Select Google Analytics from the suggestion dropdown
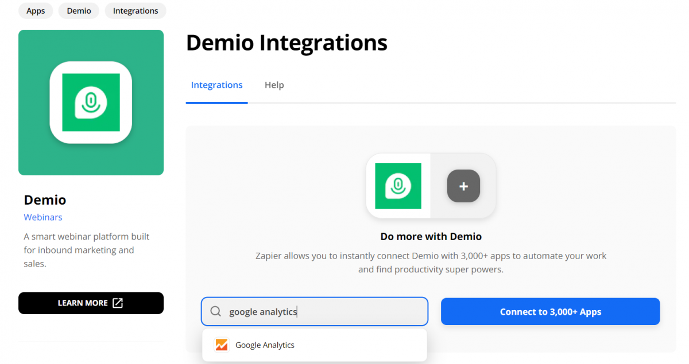Viewport: 689px width, 364px height. pyautogui.click(x=315, y=345)
